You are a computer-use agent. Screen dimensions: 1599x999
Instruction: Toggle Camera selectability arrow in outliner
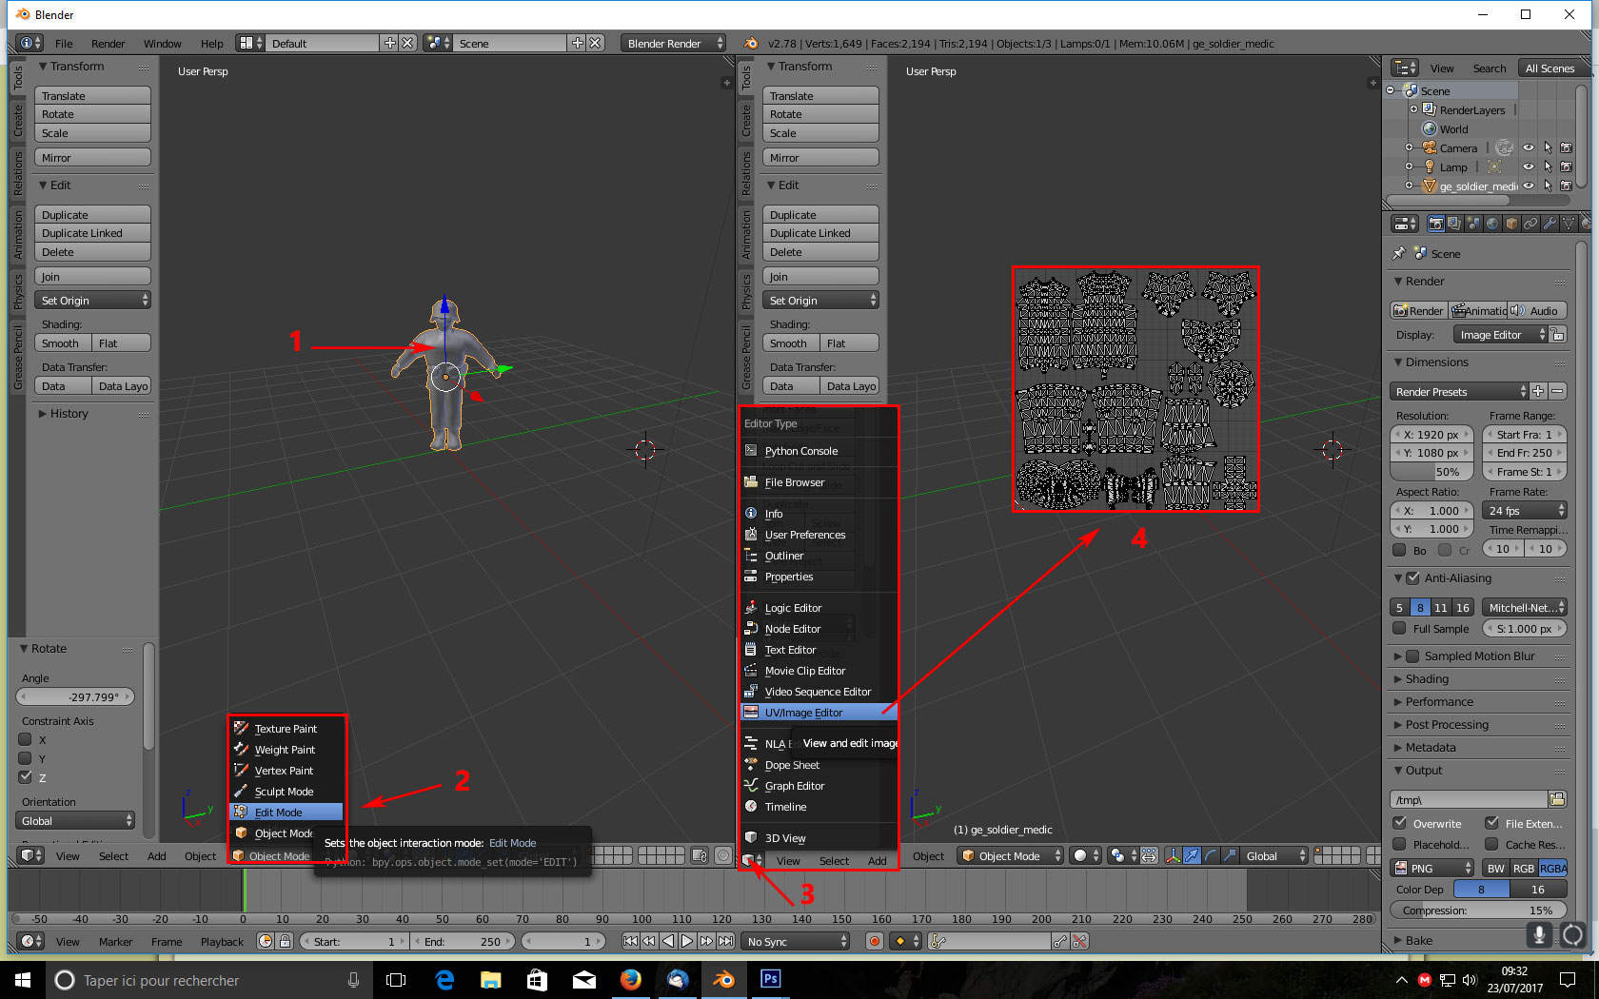tap(1548, 147)
